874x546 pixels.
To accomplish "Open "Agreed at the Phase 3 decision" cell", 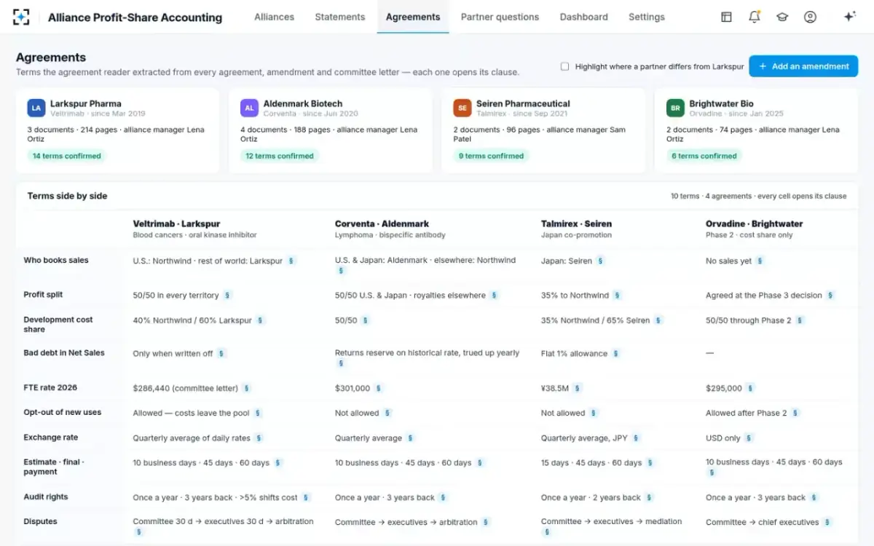I will [763, 296].
